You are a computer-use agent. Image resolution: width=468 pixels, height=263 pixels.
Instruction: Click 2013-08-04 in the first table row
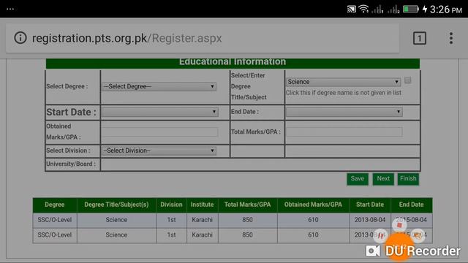(370, 220)
